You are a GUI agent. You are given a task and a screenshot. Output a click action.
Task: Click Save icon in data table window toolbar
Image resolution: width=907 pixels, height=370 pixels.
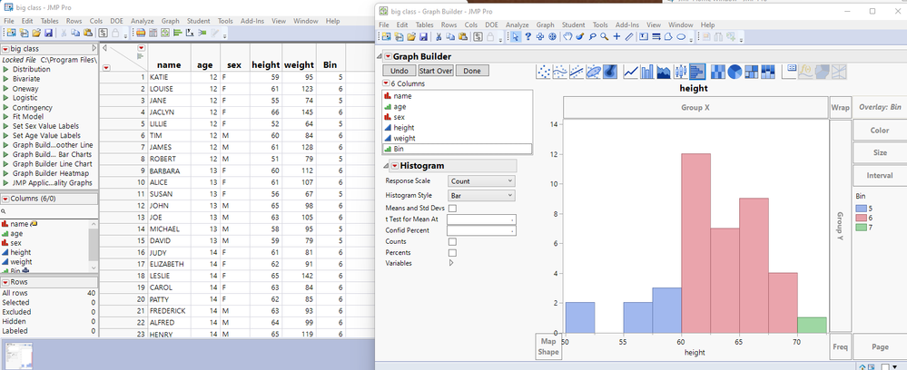[48, 33]
